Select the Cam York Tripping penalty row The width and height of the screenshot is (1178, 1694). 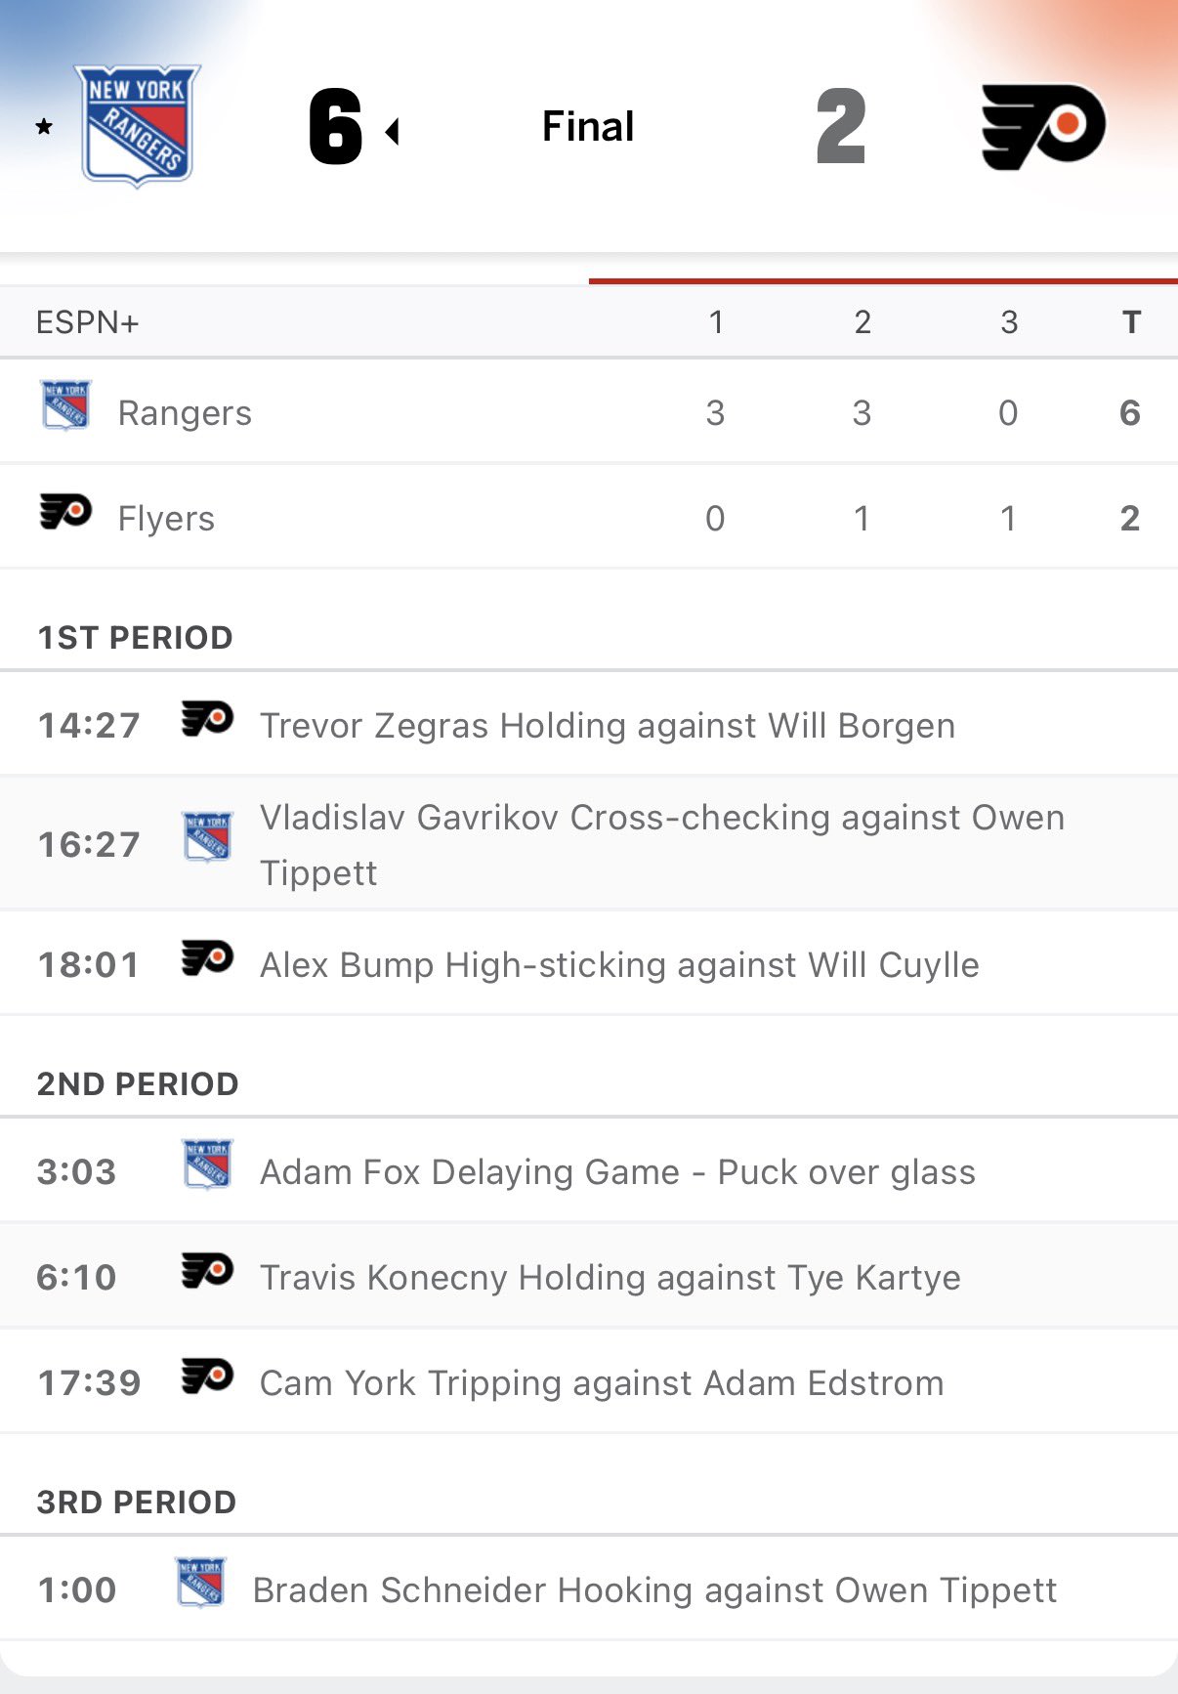[x=601, y=1382]
